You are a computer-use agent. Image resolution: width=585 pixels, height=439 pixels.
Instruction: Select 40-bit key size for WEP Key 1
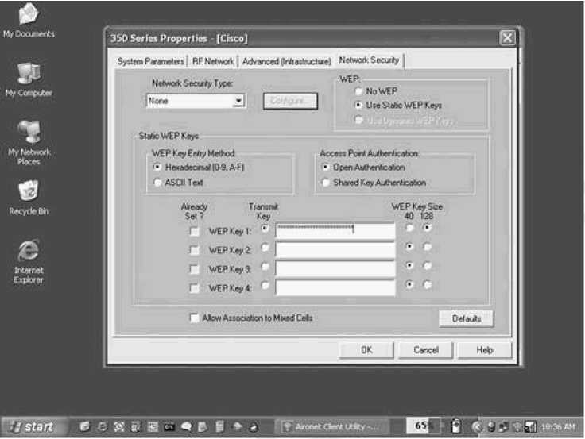tap(409, 228)
